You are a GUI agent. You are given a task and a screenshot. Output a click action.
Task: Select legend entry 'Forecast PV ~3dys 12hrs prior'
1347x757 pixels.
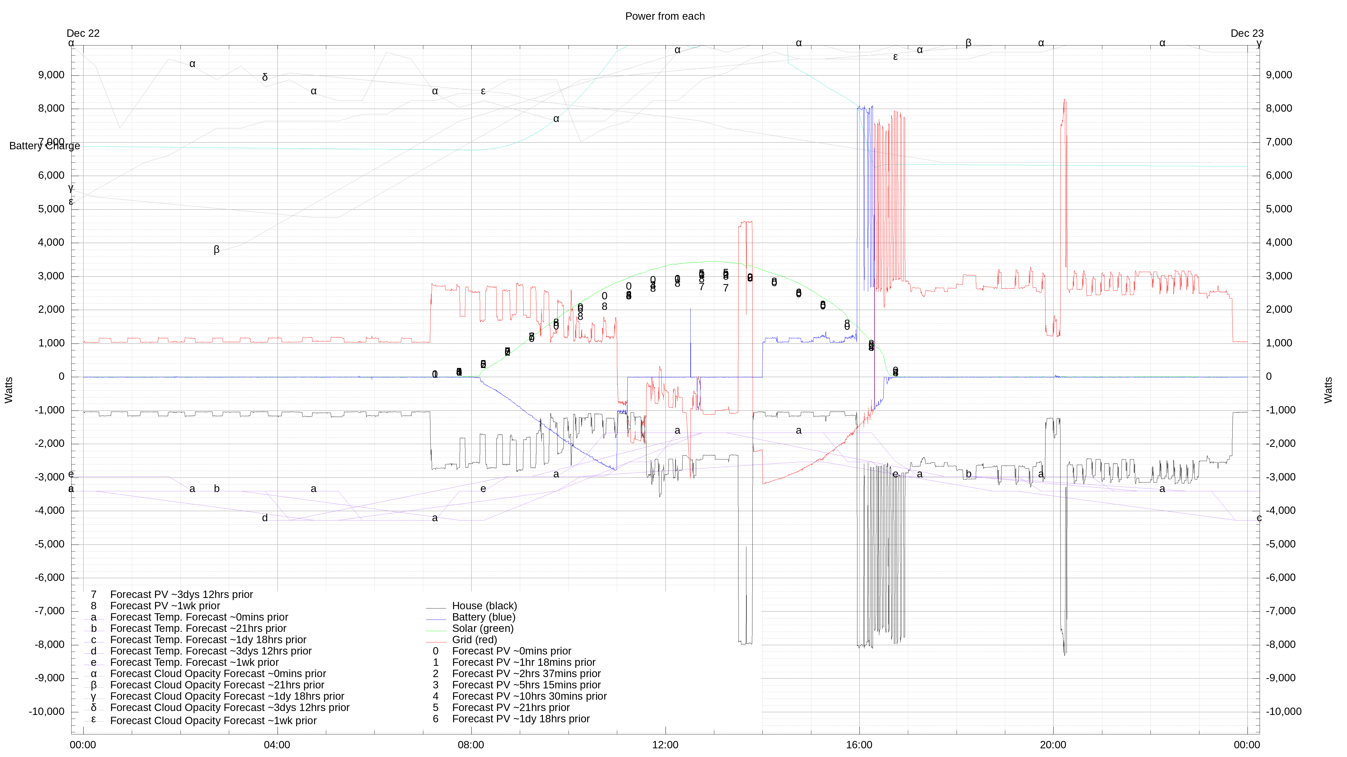click(182, 595)
